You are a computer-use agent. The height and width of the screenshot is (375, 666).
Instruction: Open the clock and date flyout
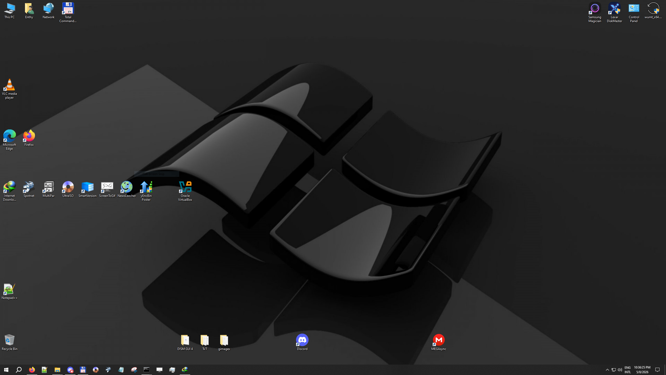tap(642, 370)
